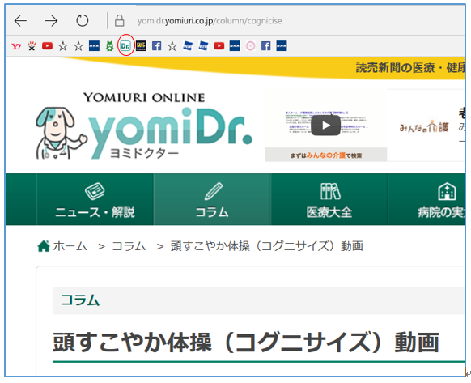Open the Facebook bookmark beside the black-yellow icon

pyautogui.click(x=156, y=46)
